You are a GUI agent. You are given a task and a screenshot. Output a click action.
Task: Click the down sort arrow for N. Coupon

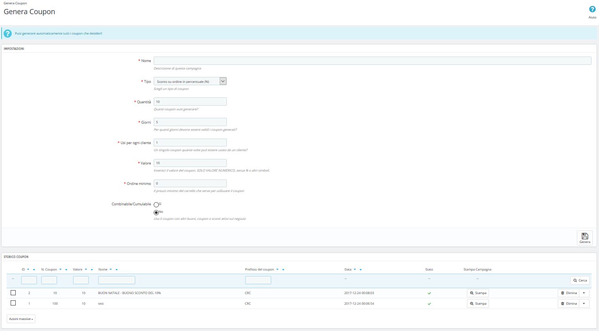(x=61, y=269)
